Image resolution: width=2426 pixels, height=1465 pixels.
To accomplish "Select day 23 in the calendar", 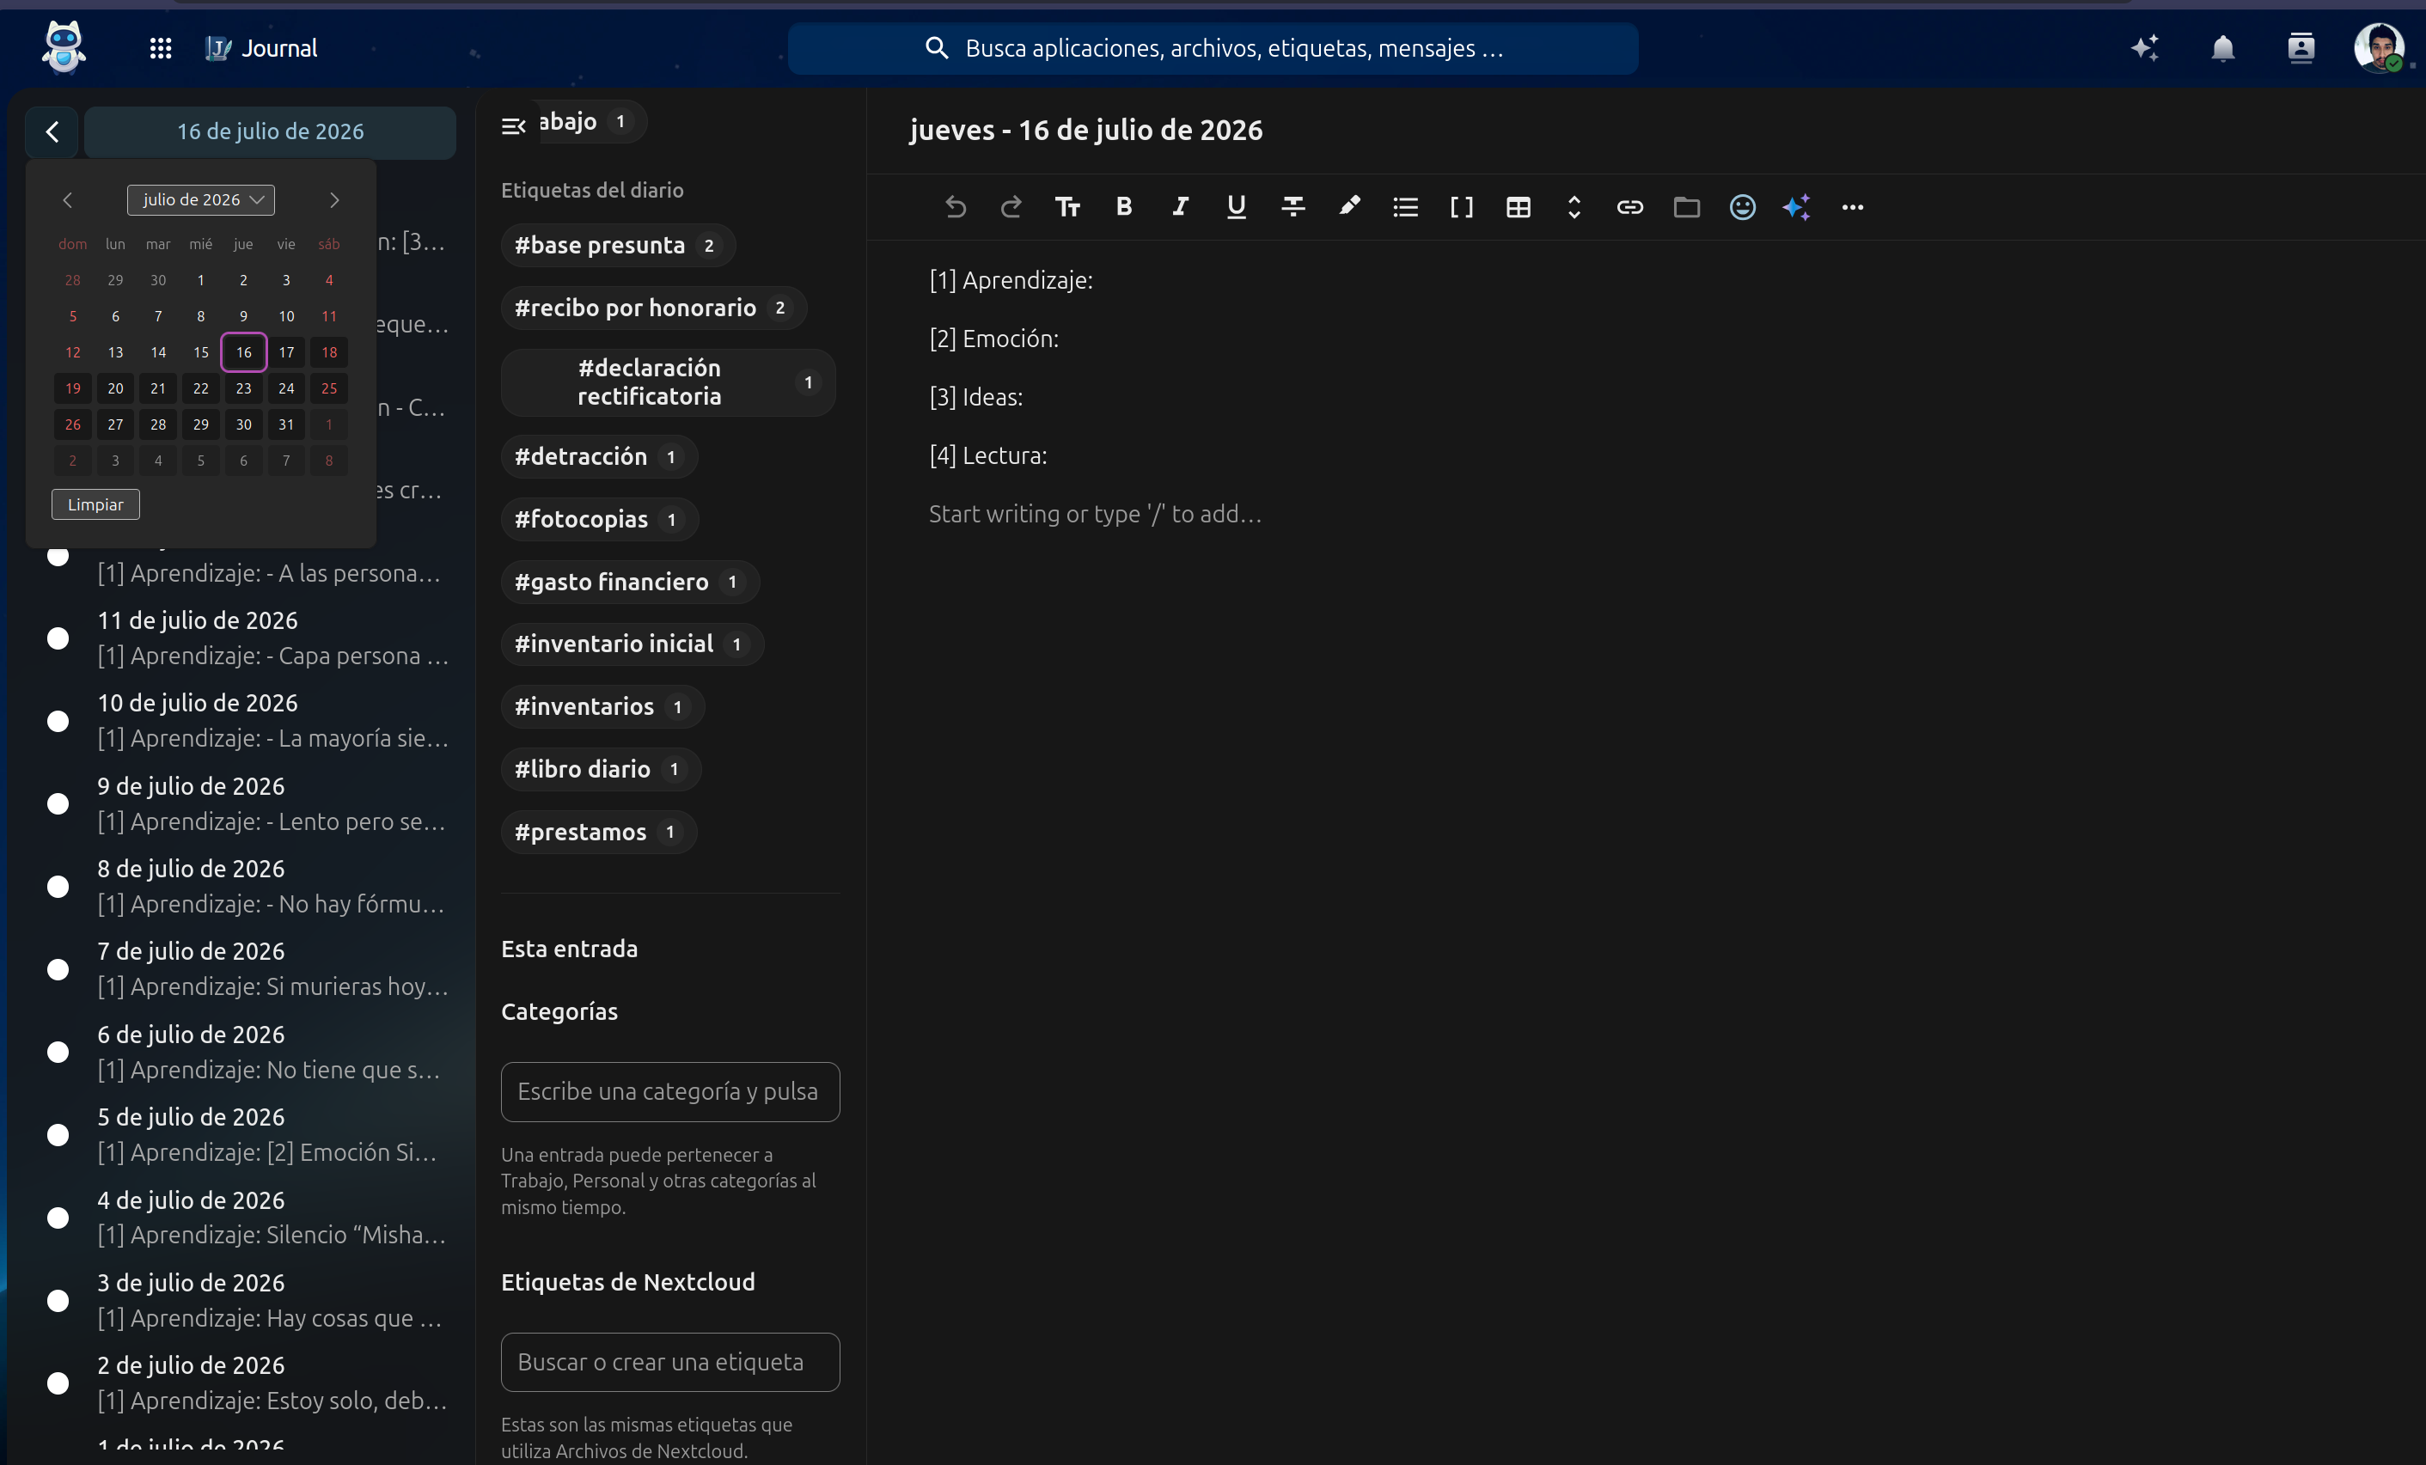I will click(x=243, y=389).
